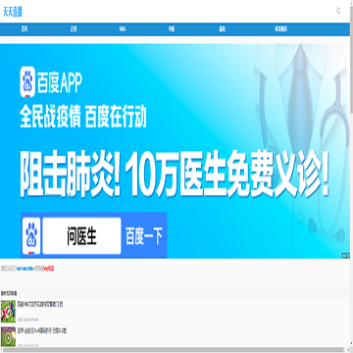The image size is (353, 353).
Task: Open the first item in blue navigation bar
Action: [x=25, y=29]
